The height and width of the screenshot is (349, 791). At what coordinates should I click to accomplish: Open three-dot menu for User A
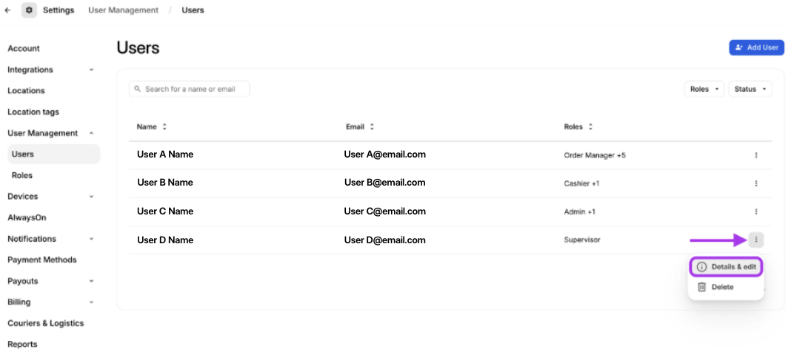755,155
